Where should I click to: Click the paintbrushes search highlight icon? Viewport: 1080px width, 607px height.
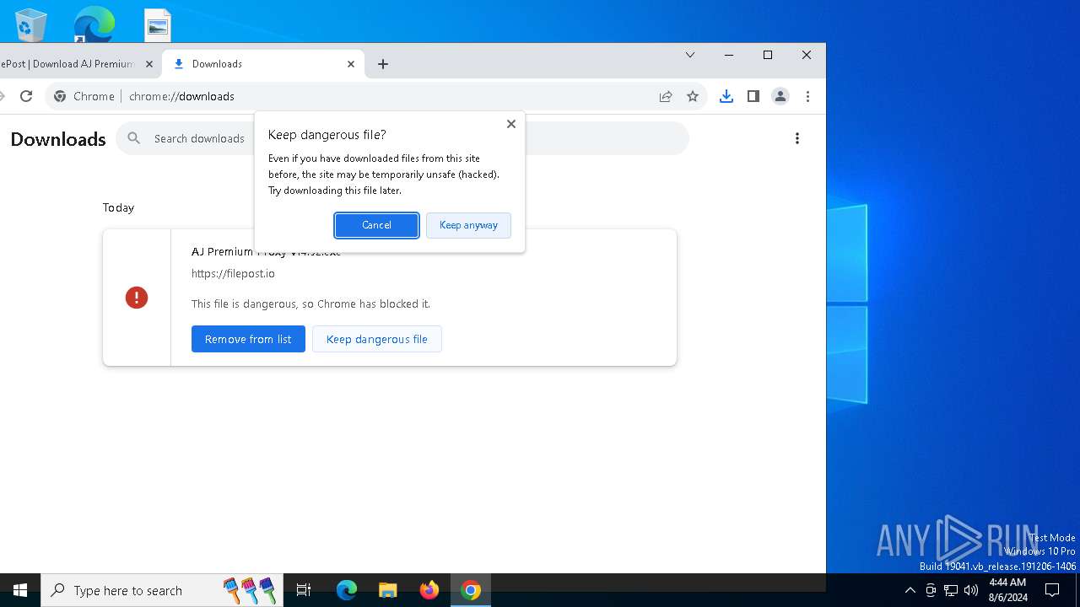250,590
